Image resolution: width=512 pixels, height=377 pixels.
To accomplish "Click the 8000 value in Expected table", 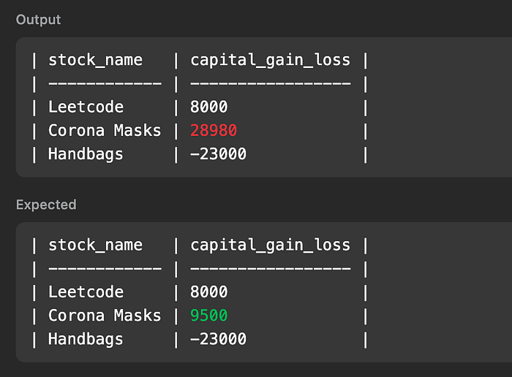I will [208, 292].
